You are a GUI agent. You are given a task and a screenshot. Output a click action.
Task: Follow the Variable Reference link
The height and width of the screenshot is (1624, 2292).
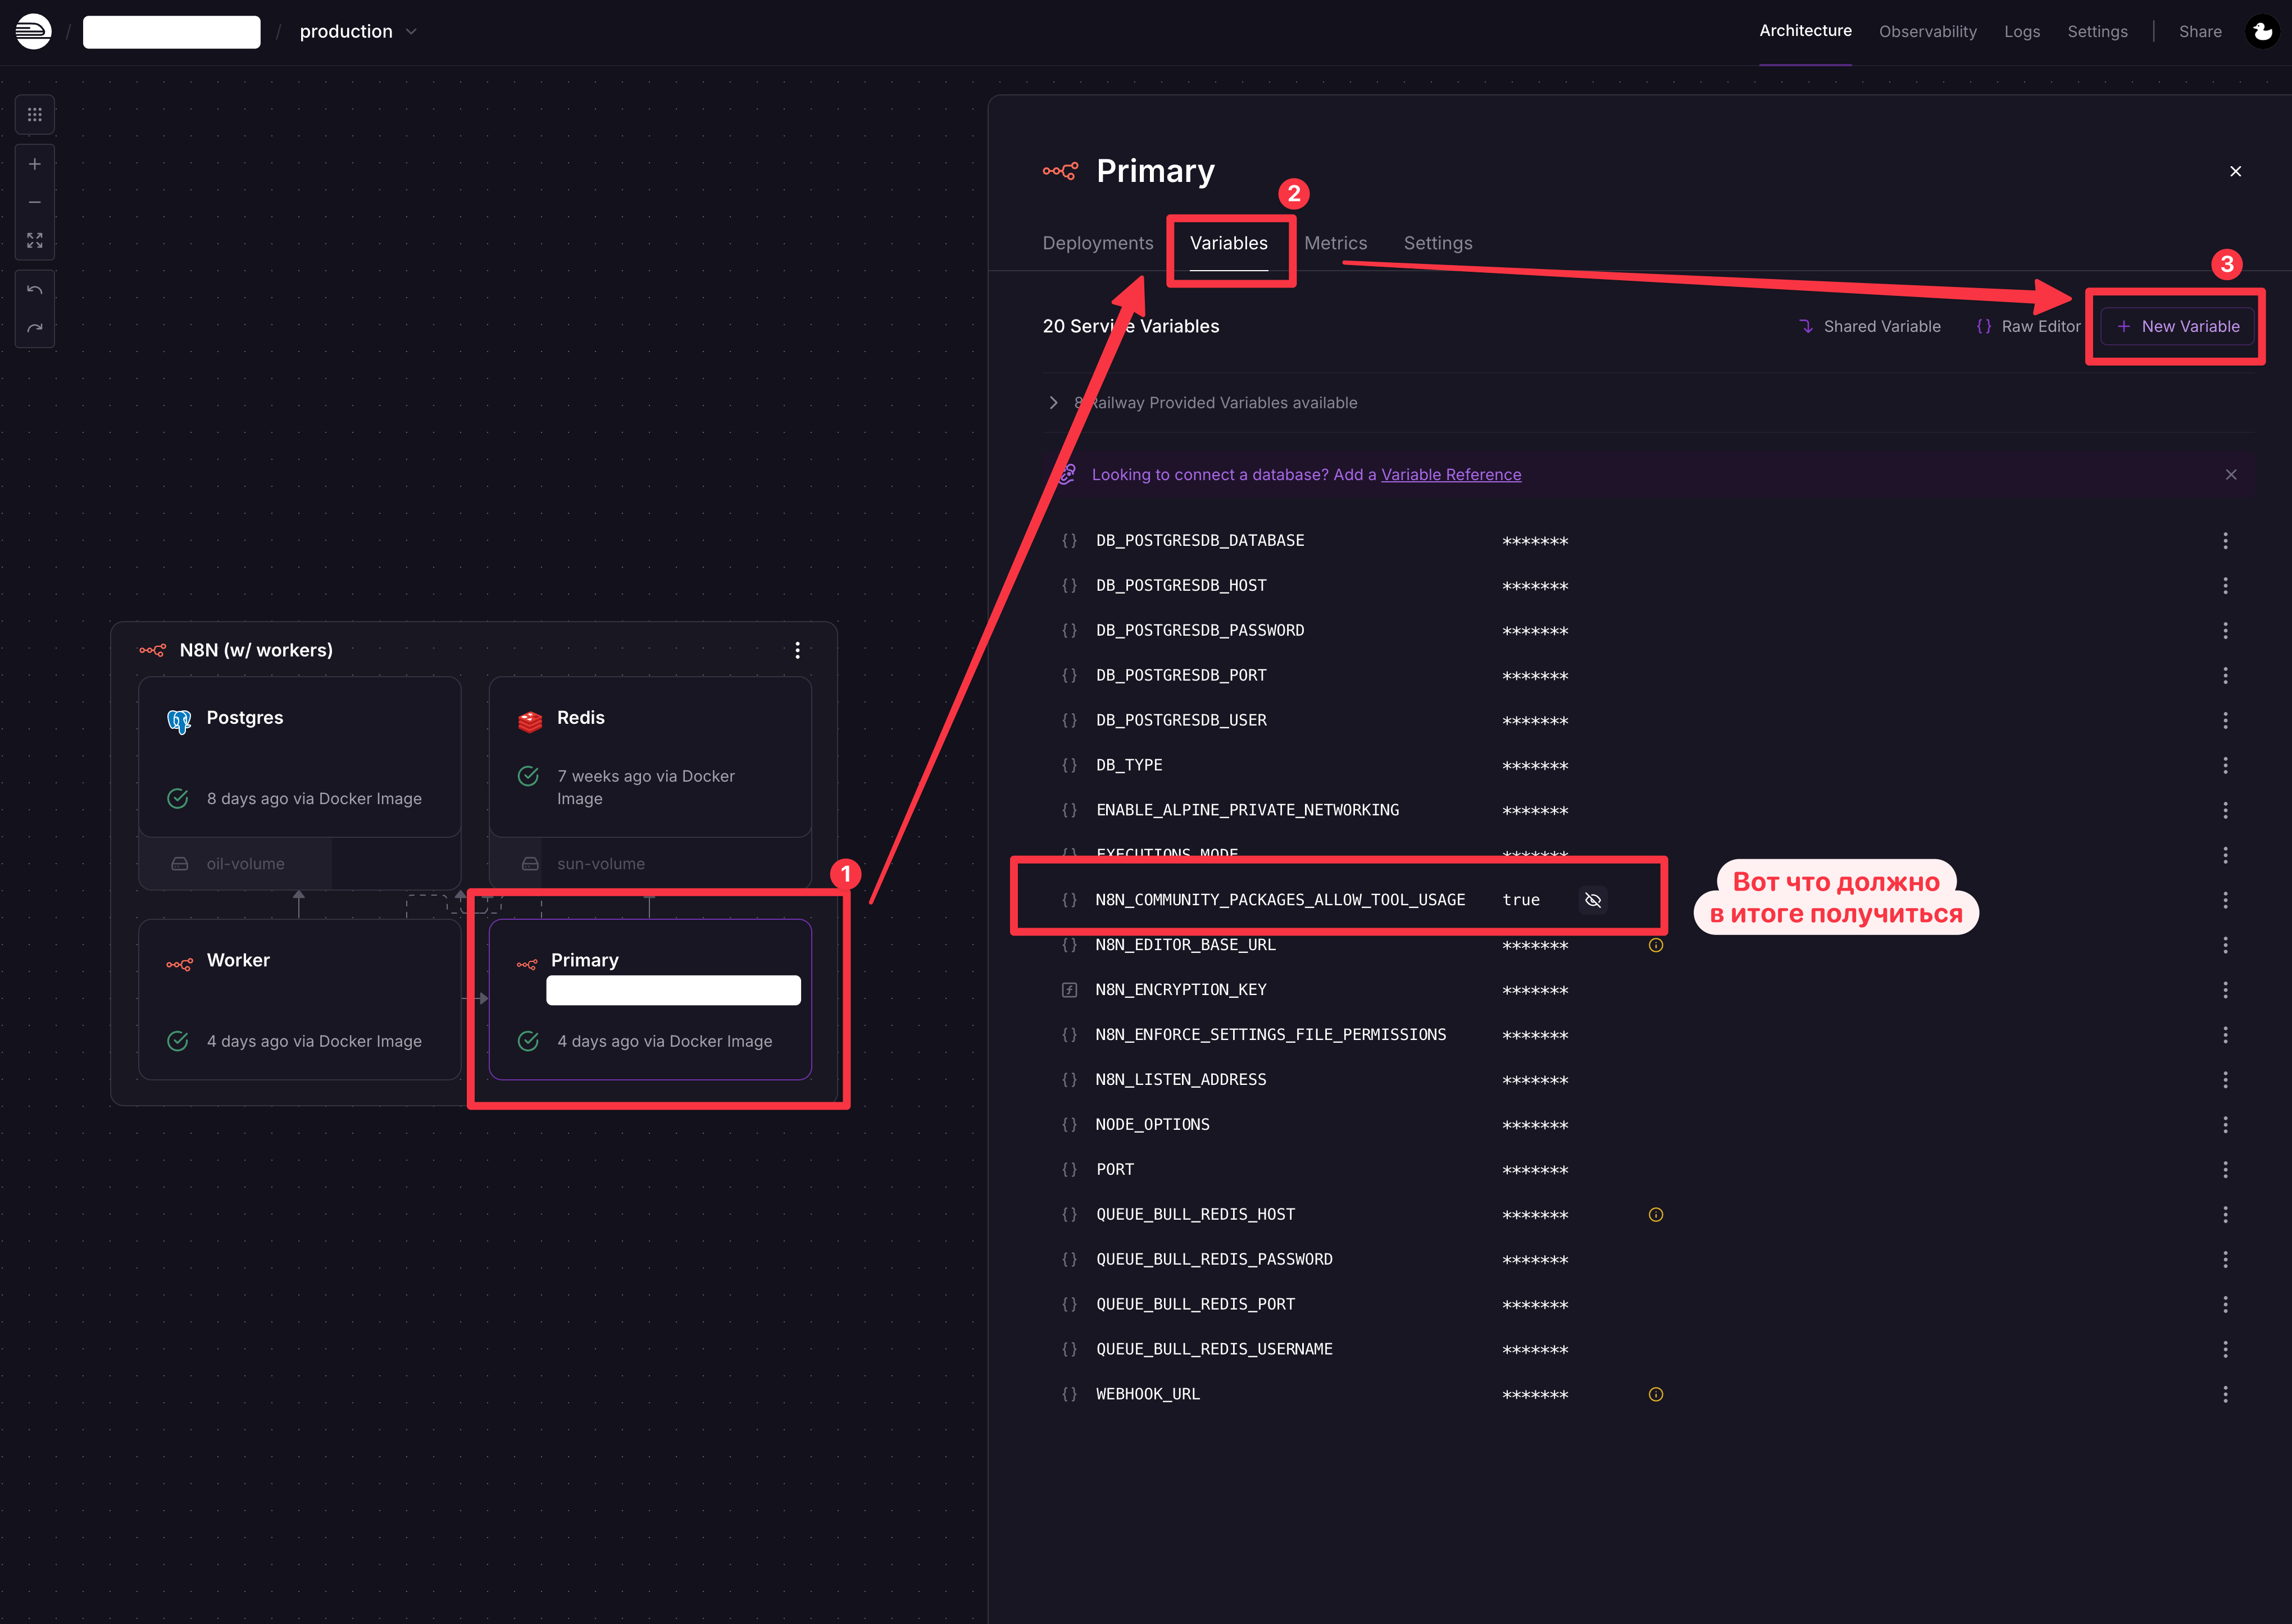click(x=1450, y=475)
